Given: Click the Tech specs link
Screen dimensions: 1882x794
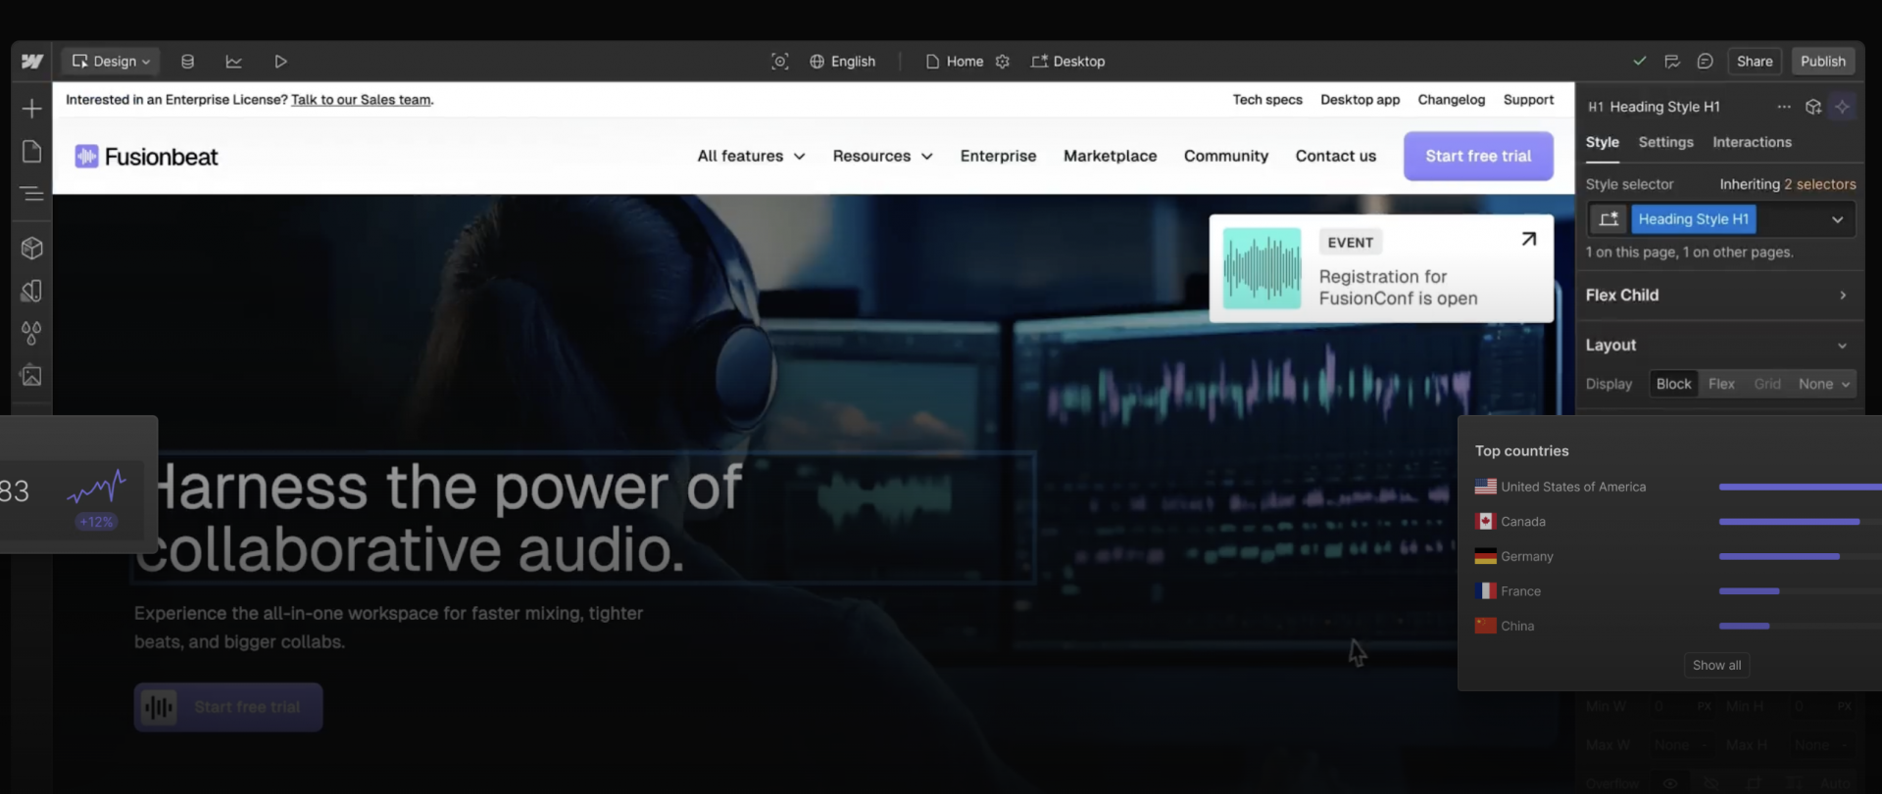Looking at the screenshot, I should (x=1267, y=100).
